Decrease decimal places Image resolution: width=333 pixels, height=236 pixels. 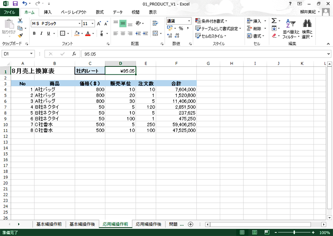[x=177, y=35]
